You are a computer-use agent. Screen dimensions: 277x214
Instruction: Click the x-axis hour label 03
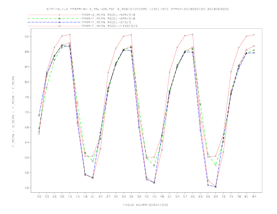click(47, 197)
